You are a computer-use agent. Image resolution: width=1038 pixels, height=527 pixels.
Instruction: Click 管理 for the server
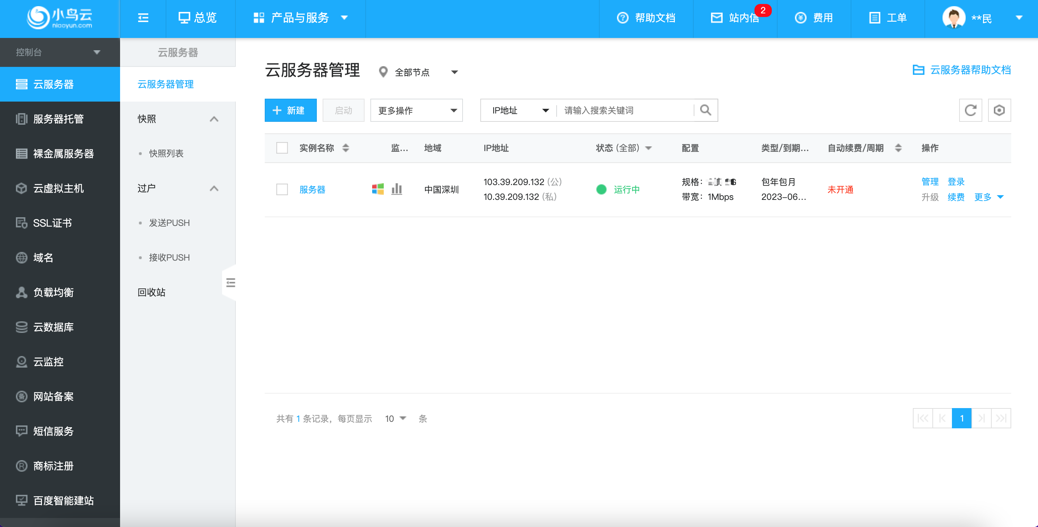point(930,181)
